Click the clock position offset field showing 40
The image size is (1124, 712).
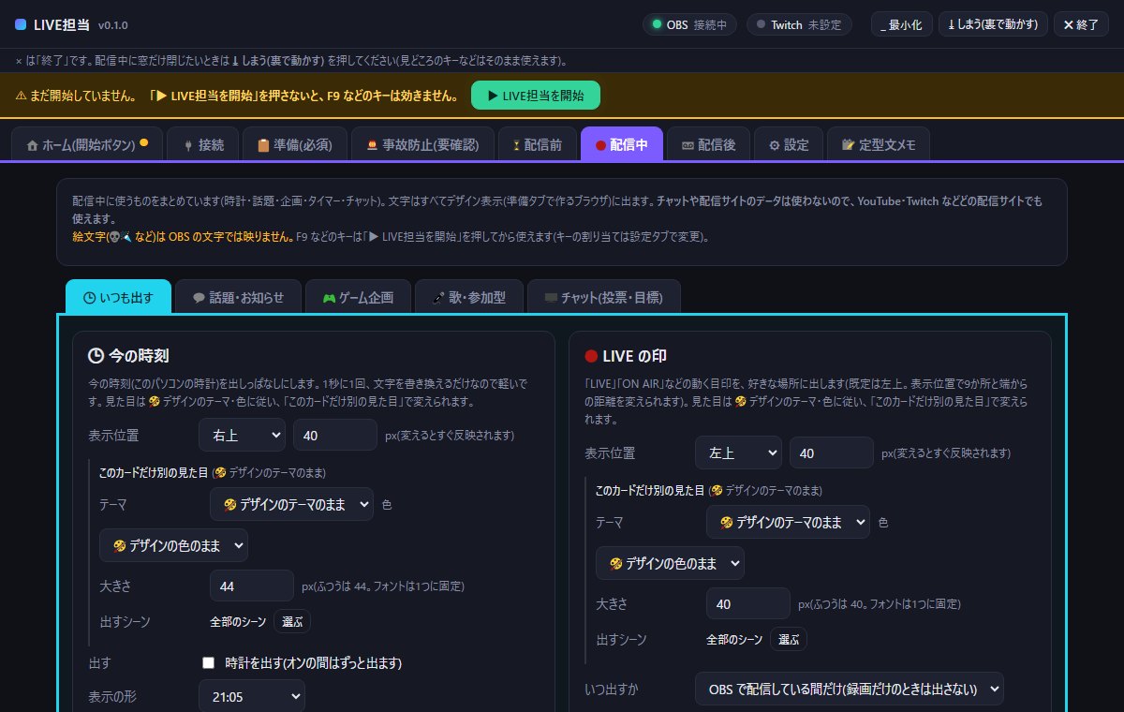click(334, 435)
